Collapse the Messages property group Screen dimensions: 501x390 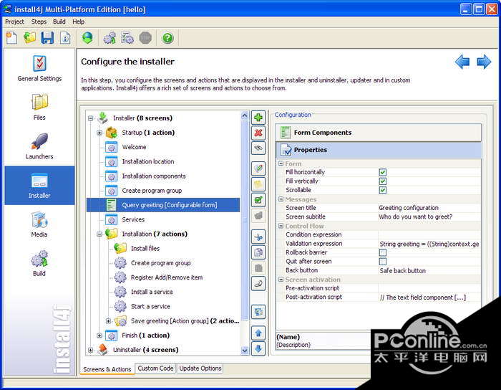281,199
